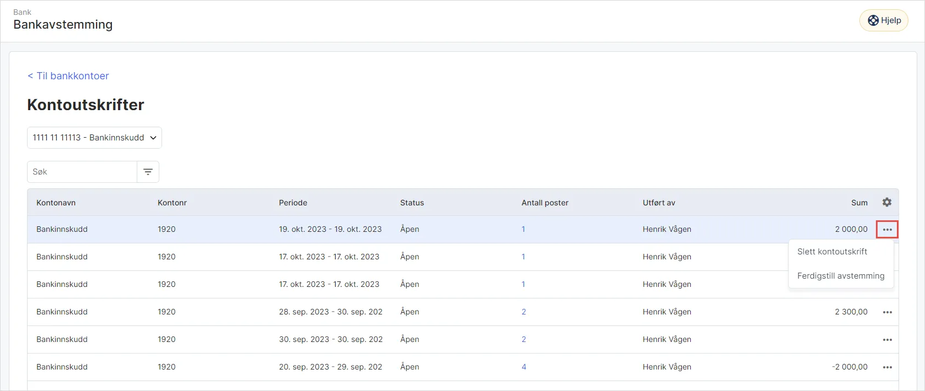Open the three-dot menu for the 30. sep. 2023 row
Screen dimensions: 925x391
coord(887,340)
